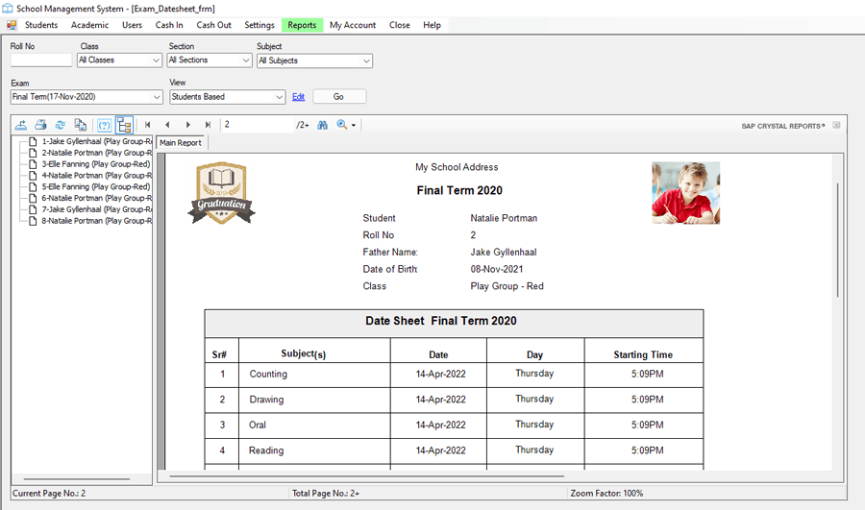Screen dimensions: 865x510
Task: Open the Cash In menu
Action: click(169, 25)
